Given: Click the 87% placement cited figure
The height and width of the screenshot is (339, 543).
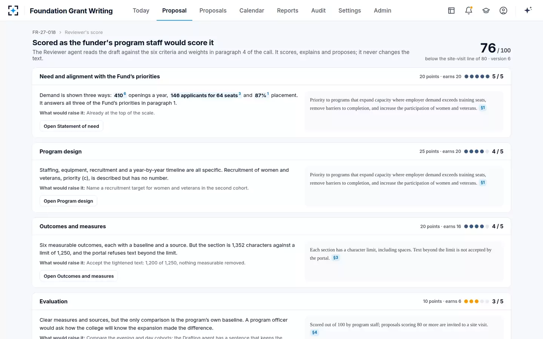Looking at the screenshot, I should point(262,95).
